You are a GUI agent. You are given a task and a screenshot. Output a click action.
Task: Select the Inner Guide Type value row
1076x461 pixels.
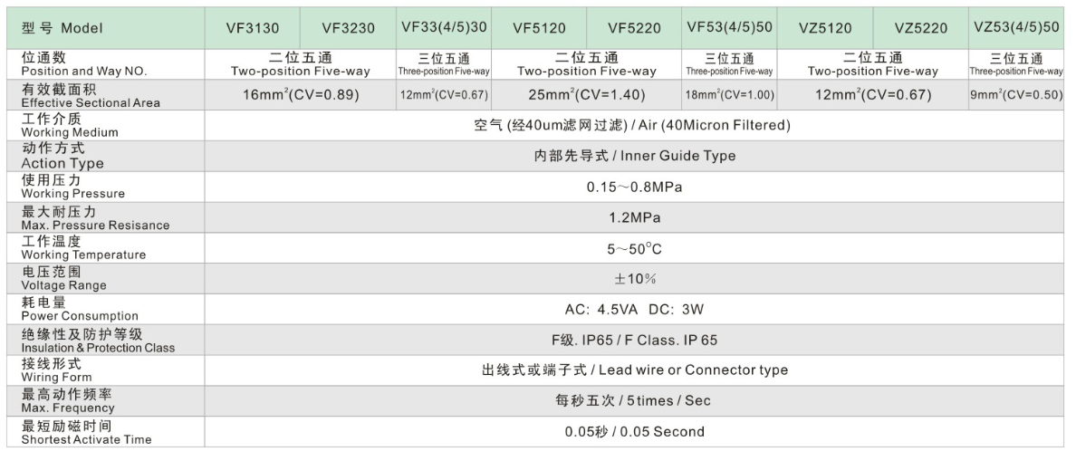[x=634, y=156]
